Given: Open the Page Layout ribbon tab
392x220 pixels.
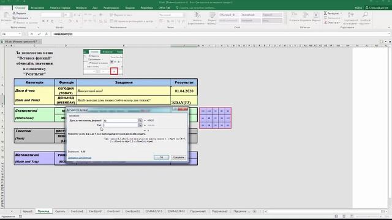Looking at the screenshot, I should [x=60, y=8].
